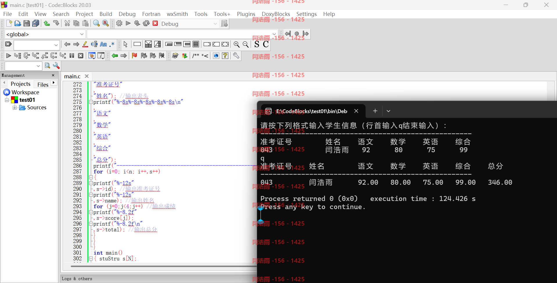The image size is (557, 283).
Task: Toggle a bookmark with the red flag icon
Action: 134,56
